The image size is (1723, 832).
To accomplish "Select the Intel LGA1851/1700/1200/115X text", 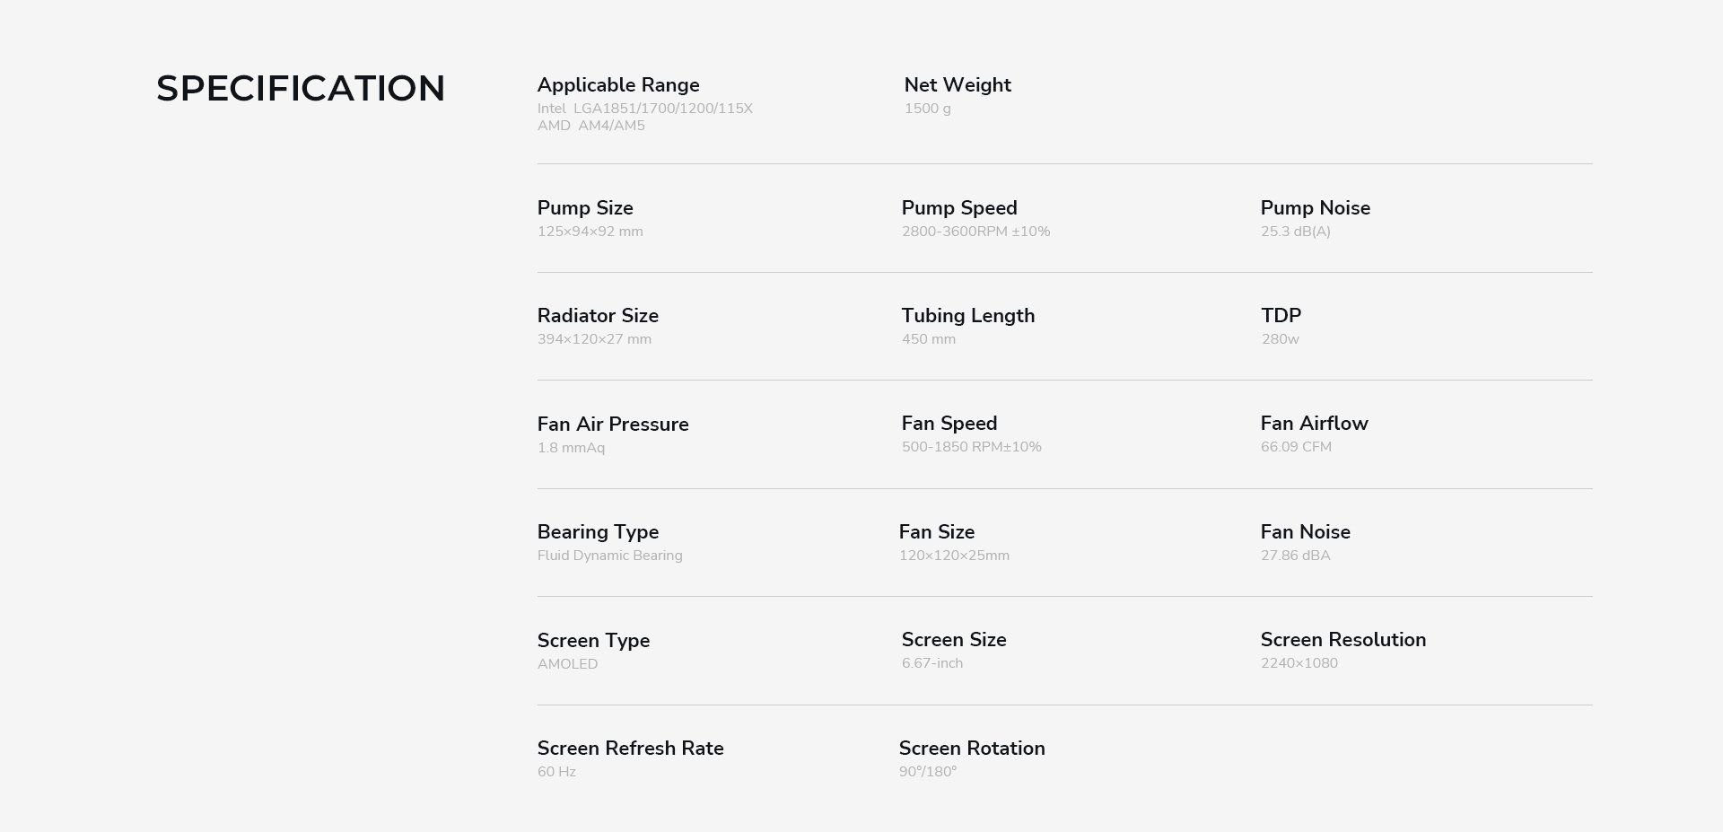I will (645, 109).
